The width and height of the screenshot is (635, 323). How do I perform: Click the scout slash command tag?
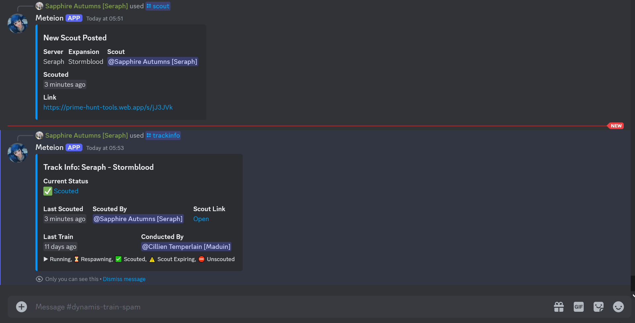pyautogui.click(x=158, y=6)
